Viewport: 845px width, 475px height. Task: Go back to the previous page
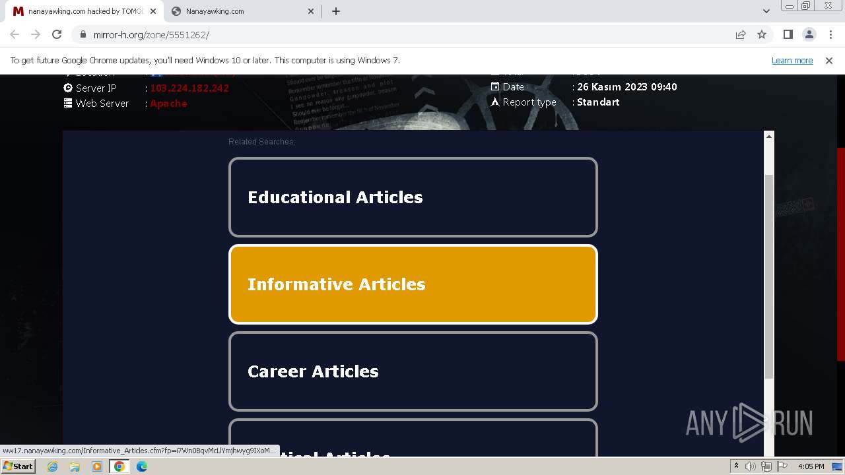(15, 34)
